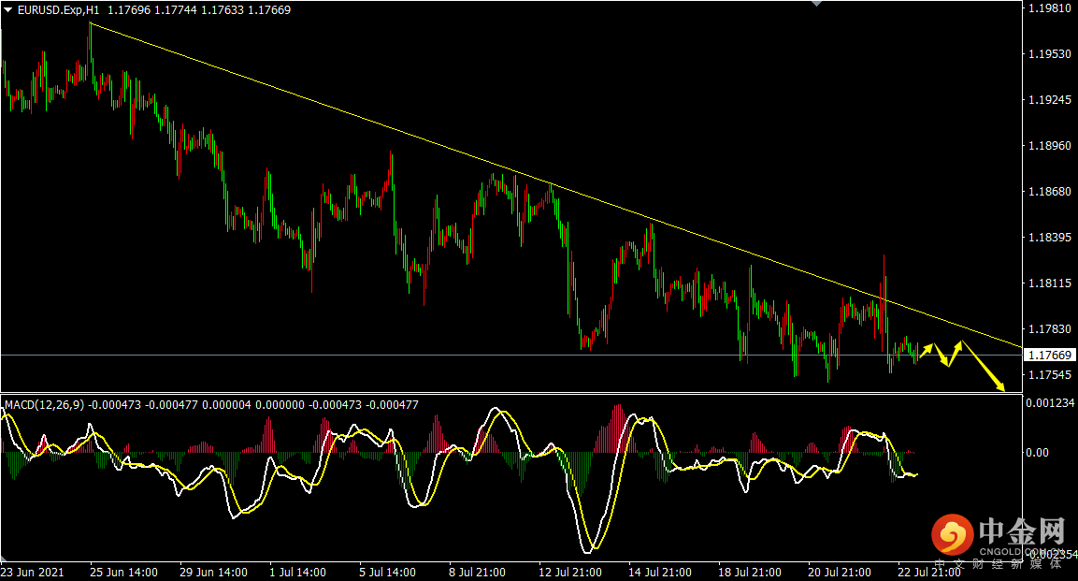Select the high price 1.17744 in header
The width and height of the screenshot is (1078, 581).
pos(176,10)
